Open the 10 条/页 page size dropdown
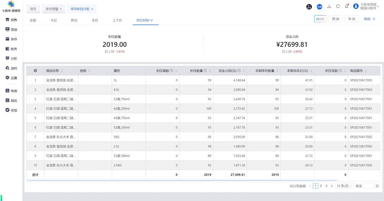 click(x=344, y=186)
